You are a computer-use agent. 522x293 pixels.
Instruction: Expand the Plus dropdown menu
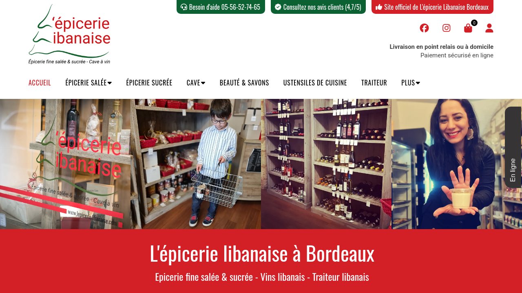click(411, 83)
